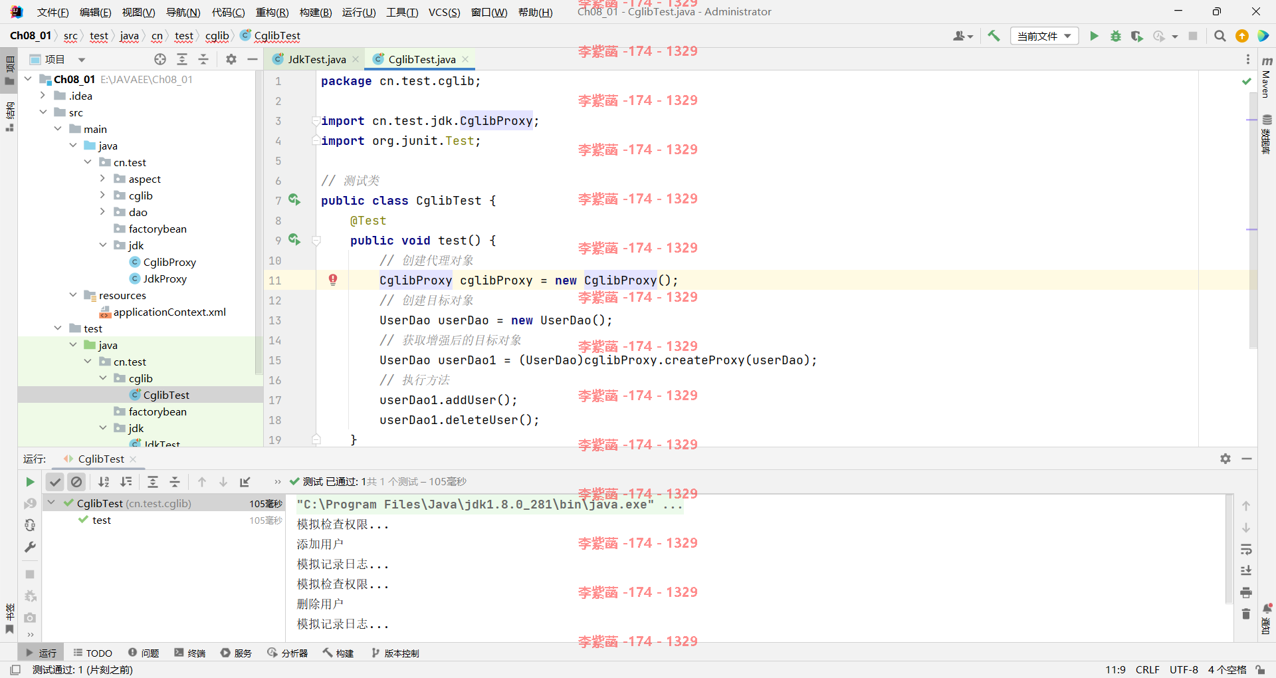Open the TODO tool window

(93, 653)
